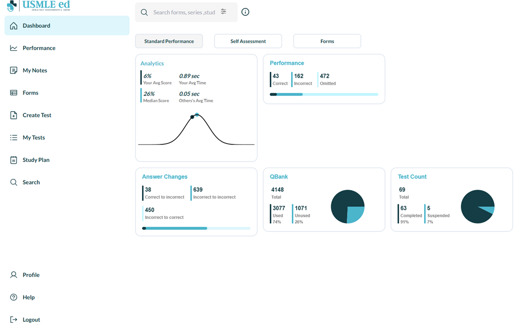Open the Forms tab at the top

pyautogui.click(x=327, y=41)
